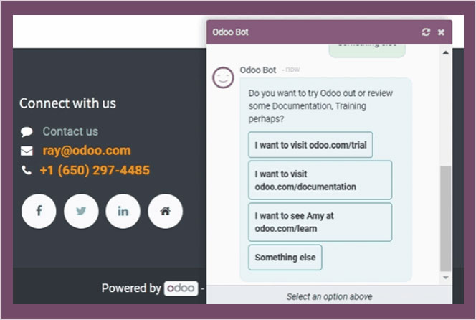476x320 pixels.
Task: Pick "I want to see Amy at odoo.com/learn"
Action: pyautogui.click(x=320, y=222)
